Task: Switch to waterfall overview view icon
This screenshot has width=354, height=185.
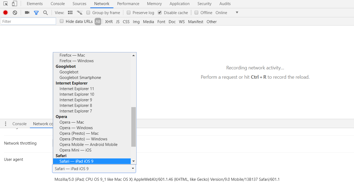Action: coord(79,12)
